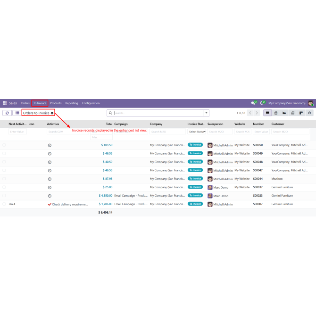
Task: Sort by the Total column header
Action: click(109, 124)
